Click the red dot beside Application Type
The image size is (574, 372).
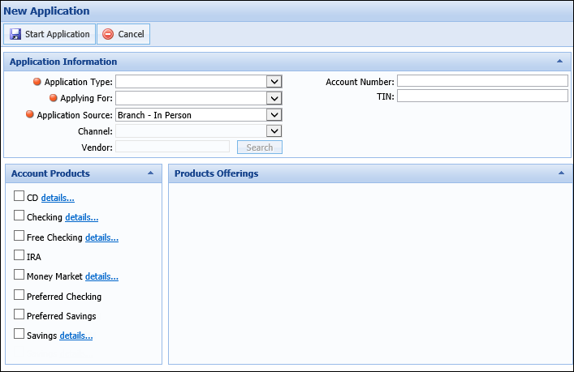point(37,82)
